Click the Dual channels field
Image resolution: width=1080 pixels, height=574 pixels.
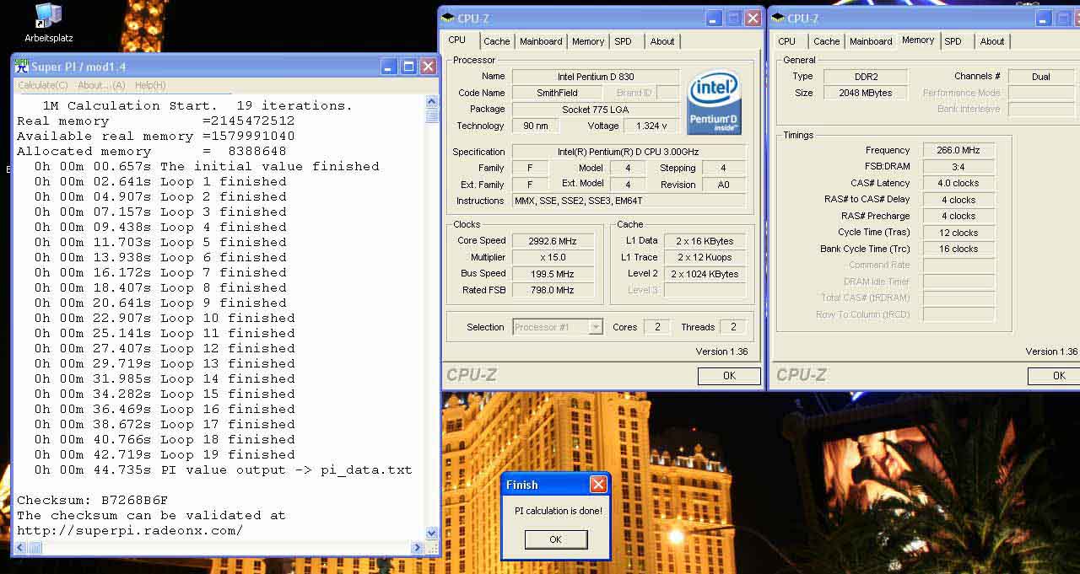[1041, 77]
